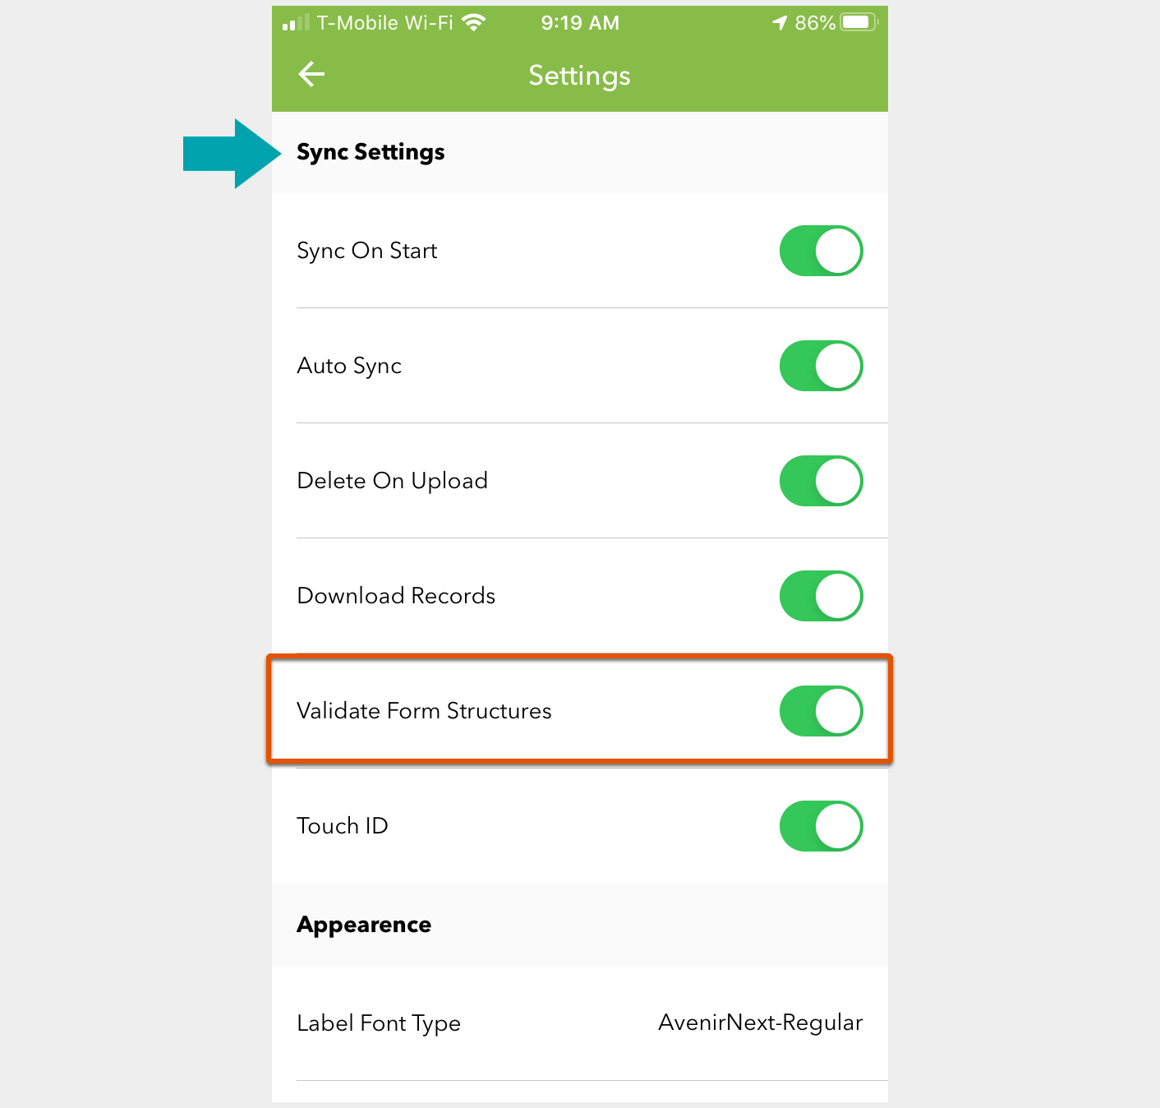Select the Label Font Type row
The image size is (1160, 1108).
(580, 1023)
